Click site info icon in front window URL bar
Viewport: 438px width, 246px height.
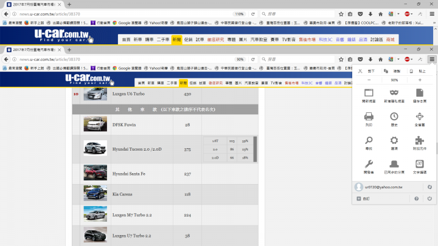pyautogui.click(x=14, y=59)
